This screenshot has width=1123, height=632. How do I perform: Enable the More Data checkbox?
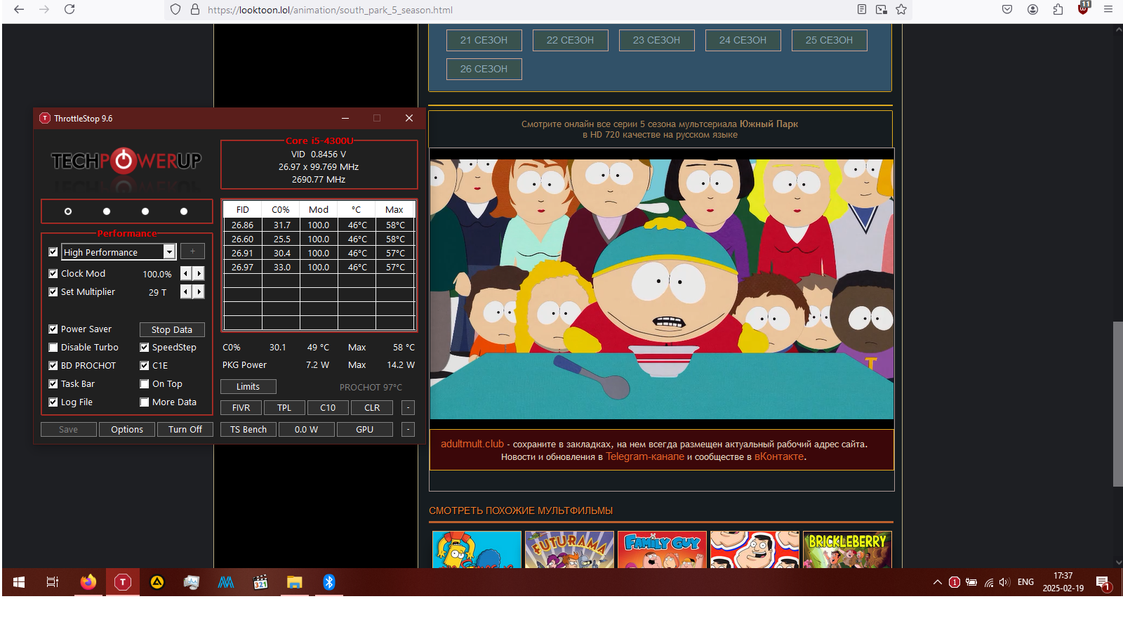pyautogui.click(x=144, y=402)
